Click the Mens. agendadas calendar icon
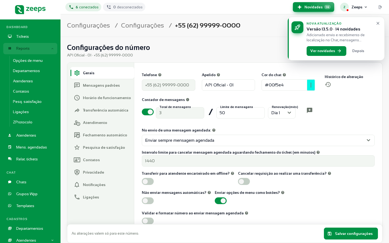Screen dimensions: 389x243 [x=10, y=147]
